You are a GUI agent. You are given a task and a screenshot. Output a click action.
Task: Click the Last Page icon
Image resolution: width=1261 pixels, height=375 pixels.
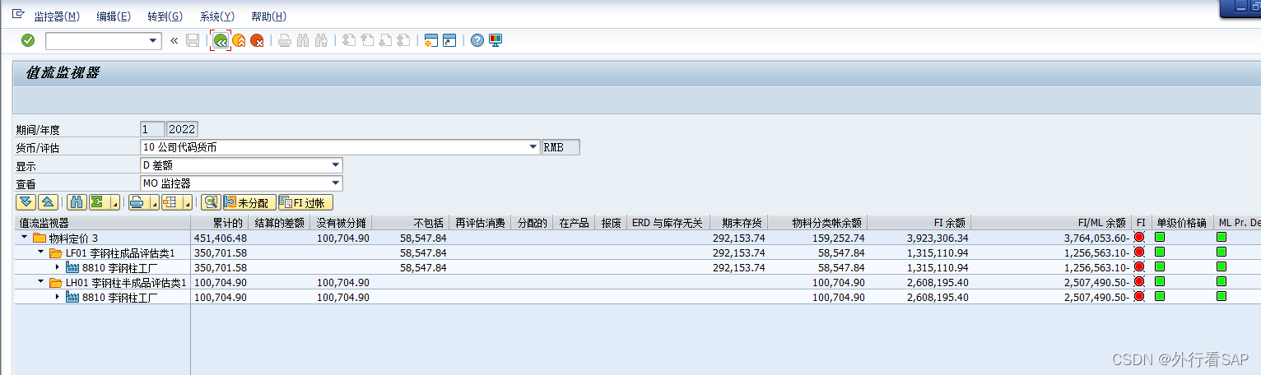pyautogui.click(x=403, y=40)
